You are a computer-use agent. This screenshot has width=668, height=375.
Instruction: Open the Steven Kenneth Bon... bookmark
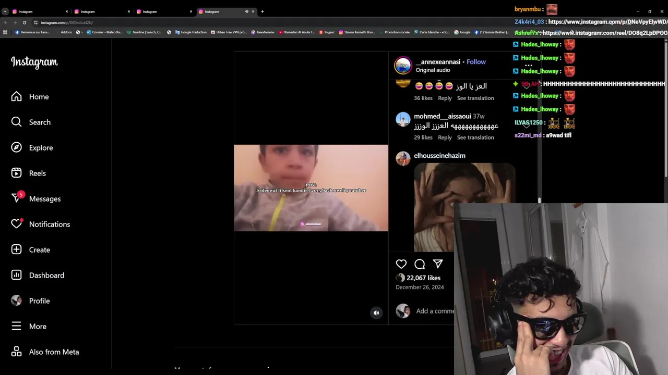[357, 32]
